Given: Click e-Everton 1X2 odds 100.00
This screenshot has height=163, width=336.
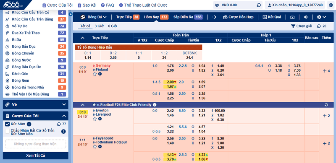Looking at the screenshot, I should click(220, 111).
